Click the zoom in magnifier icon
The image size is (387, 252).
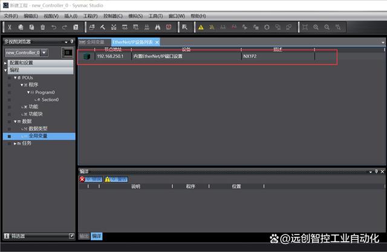316,27
